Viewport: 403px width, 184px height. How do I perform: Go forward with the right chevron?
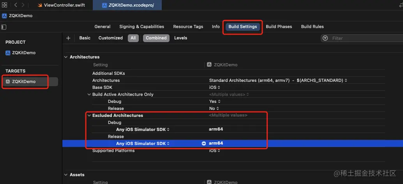point(23,5)
